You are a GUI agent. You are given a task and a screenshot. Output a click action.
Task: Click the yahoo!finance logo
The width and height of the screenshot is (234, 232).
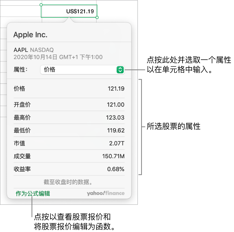click(106, 193)
